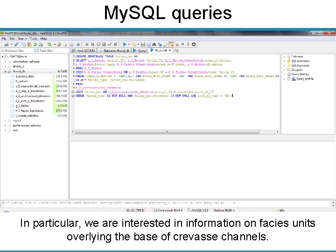Jump to last row navigation icon
Image resolution: width=336 pixels, height=252 pixels.
click(92, 44)
